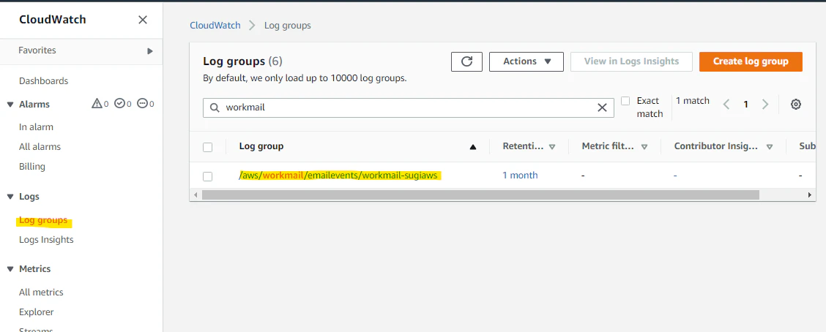Image resolution: width=826 pixels, height=332 pixels.
Task: Click page number 1
Action: pos(745,104)
